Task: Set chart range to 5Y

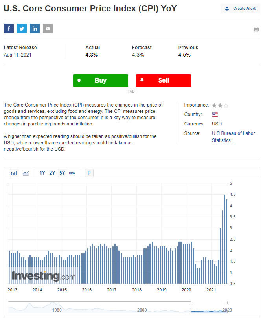Action: (x=62, y=173)
